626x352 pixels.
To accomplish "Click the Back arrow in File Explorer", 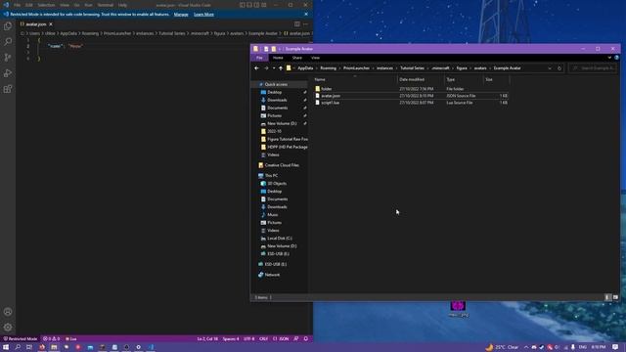I will pyautogui.click(x=256, y=68).
